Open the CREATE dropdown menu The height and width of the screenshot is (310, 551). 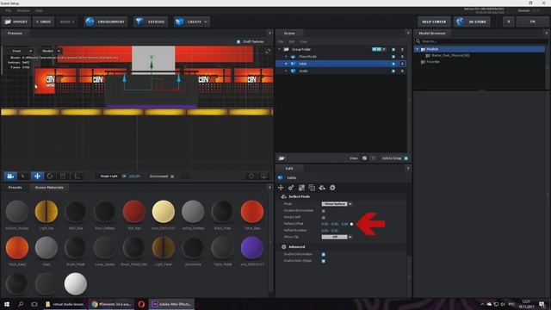tap(192, 22)
